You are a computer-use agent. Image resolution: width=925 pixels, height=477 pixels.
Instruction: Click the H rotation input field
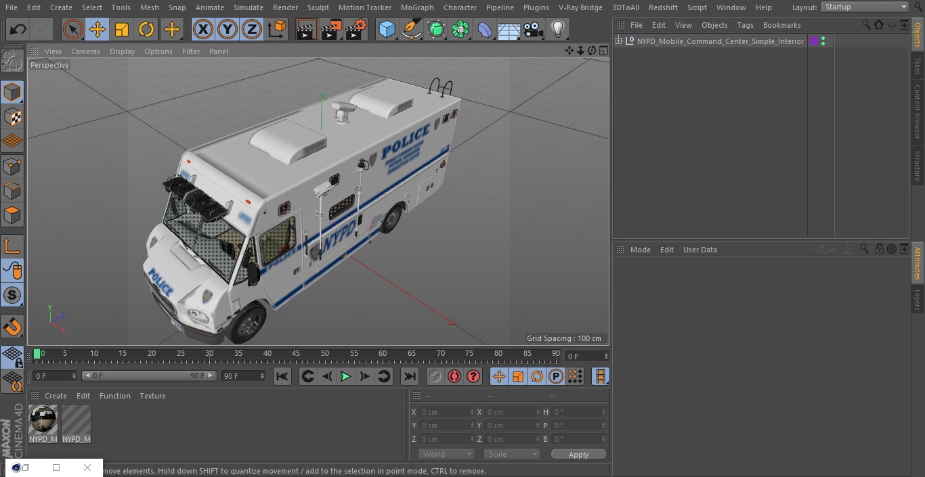click(580, 412)
